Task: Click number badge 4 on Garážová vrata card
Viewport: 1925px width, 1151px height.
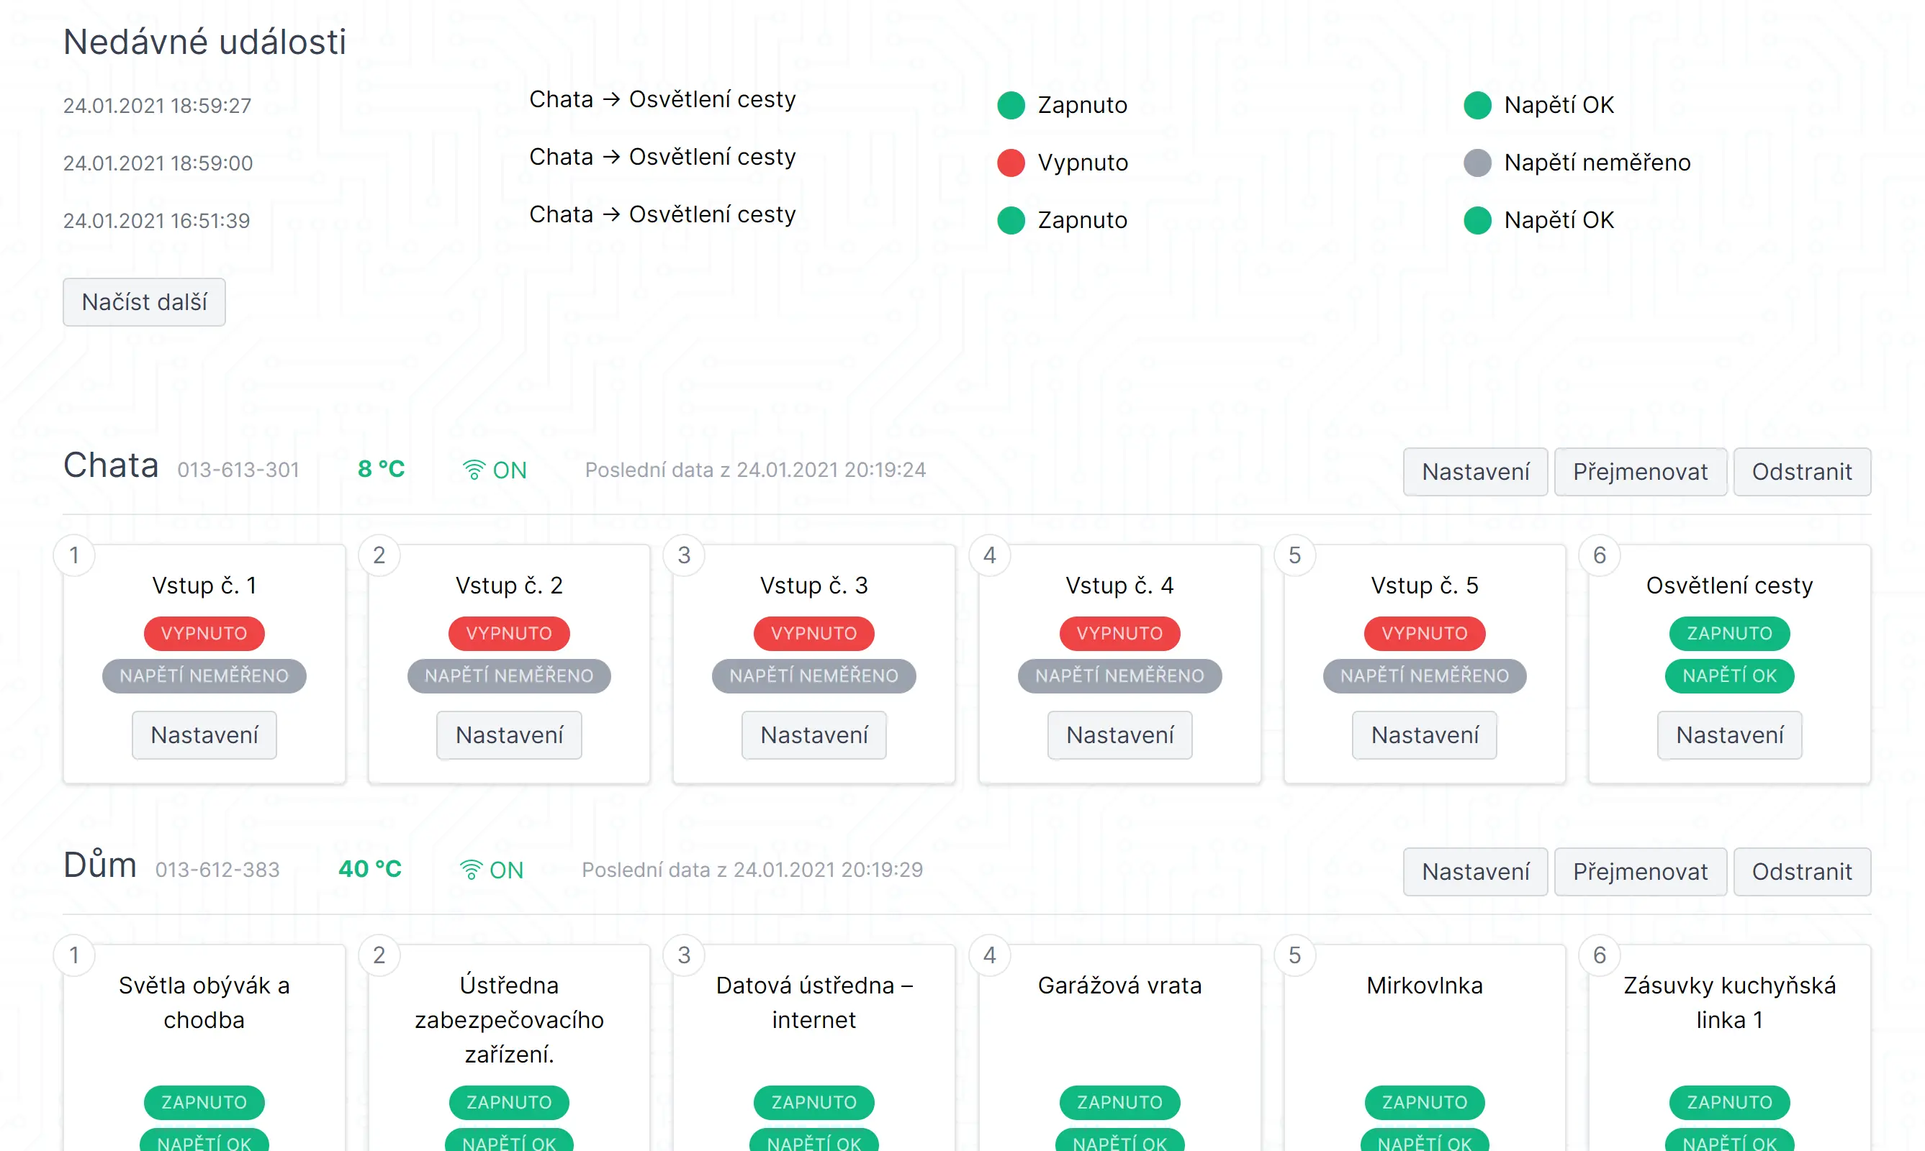Action: (989, 955)
